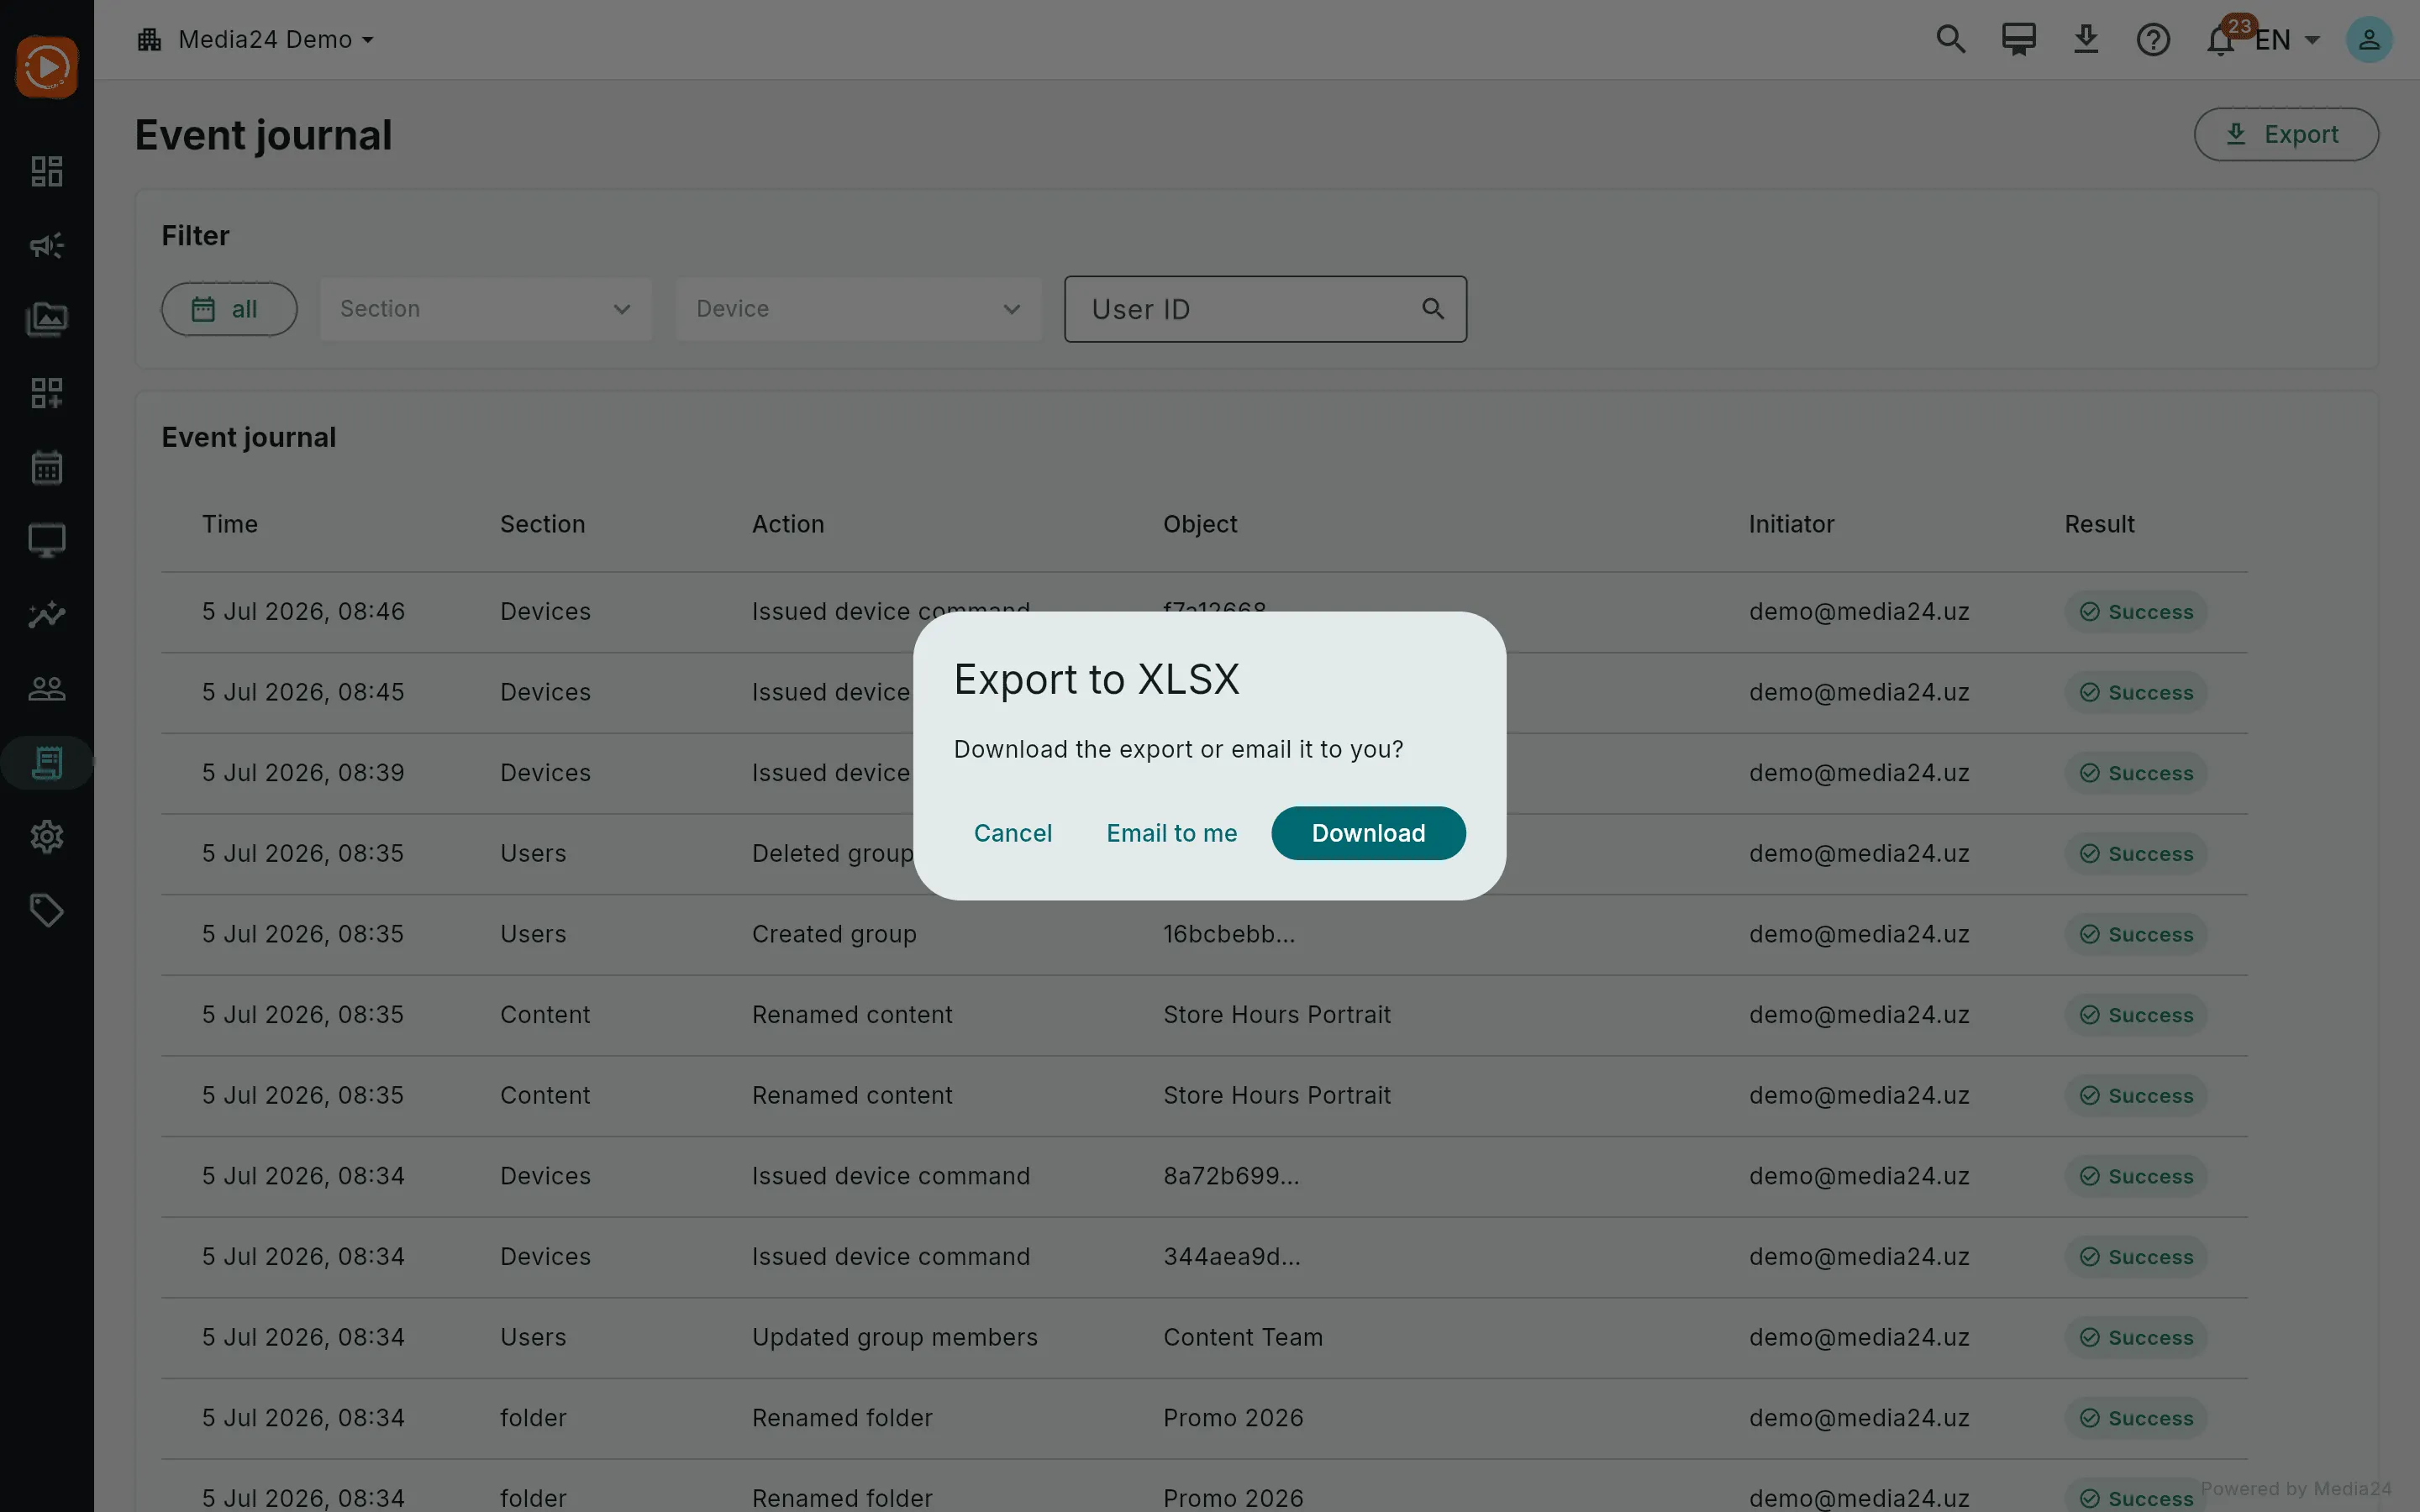Open the users group icon in sidebar
This screenshot has height=1512, width=2420.
coord(46,689)
